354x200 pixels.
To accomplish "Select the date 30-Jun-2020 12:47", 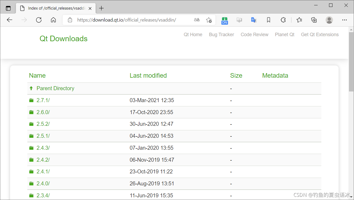I will coord(151,124).
